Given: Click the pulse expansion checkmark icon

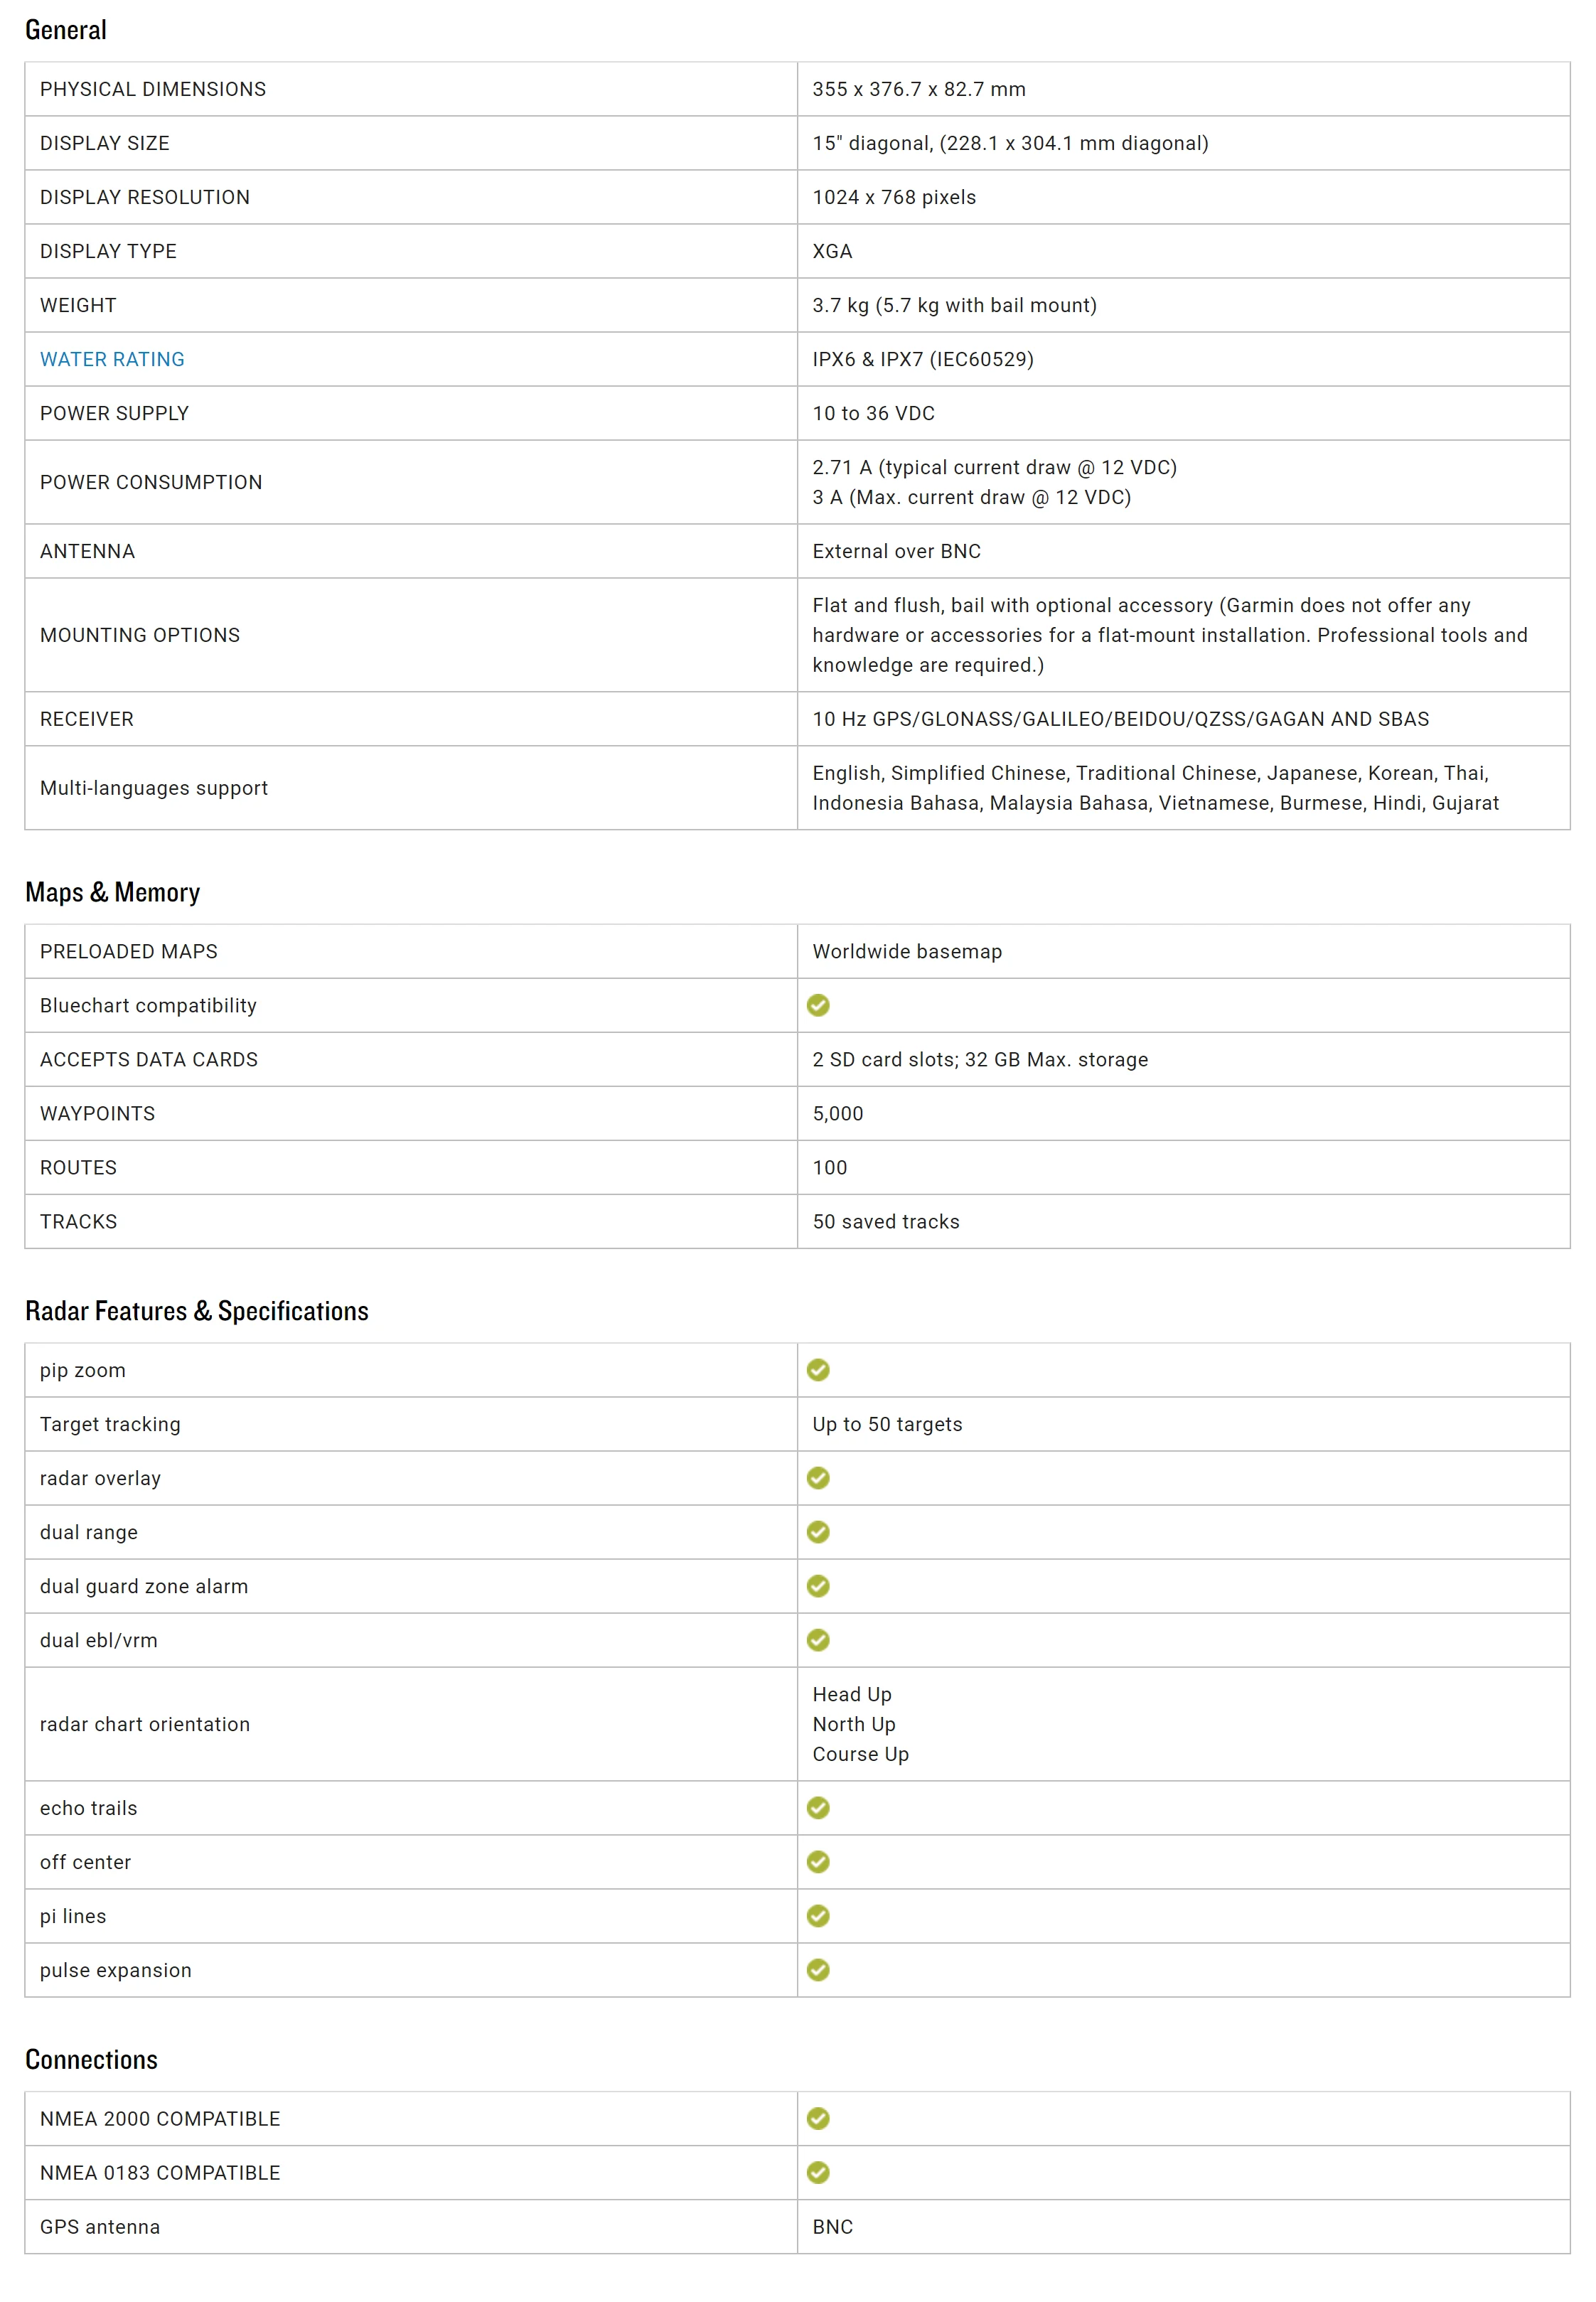Looking at the screenshot, I should 818,1970.
